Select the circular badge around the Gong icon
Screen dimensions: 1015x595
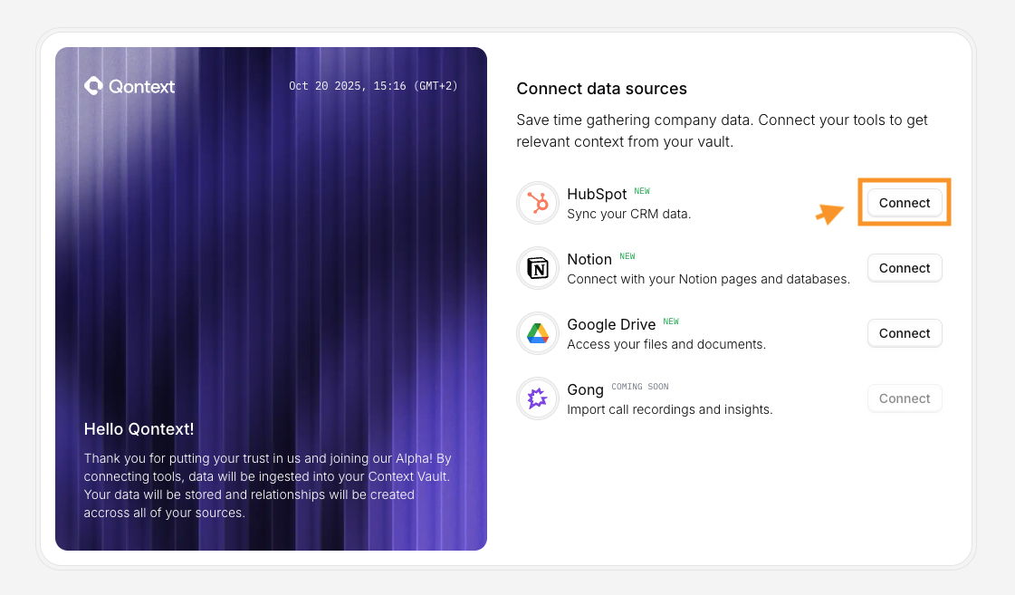coord(537,398)
